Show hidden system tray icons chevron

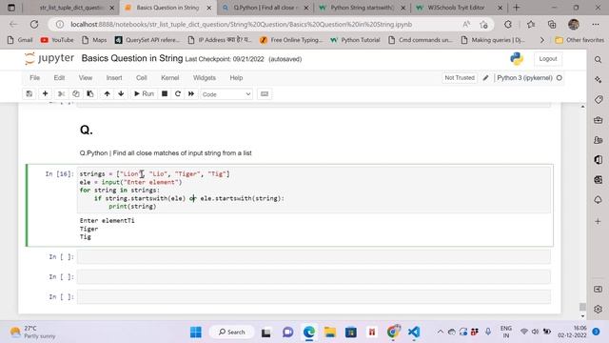click(440, 332)
